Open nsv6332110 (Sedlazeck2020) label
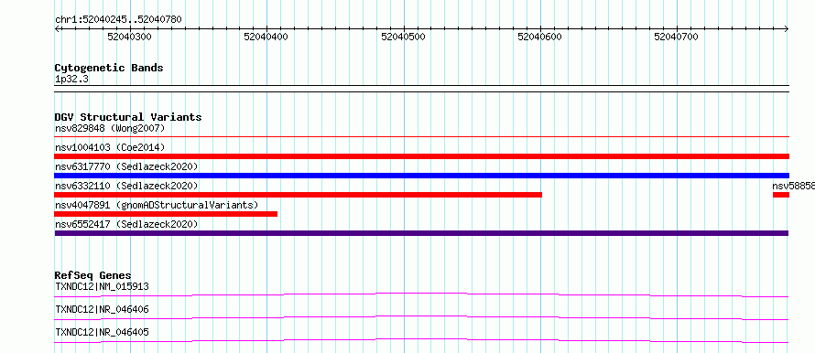 tap(126, 186)
